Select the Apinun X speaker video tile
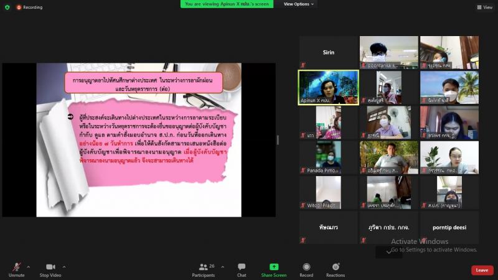This screenshot has width=498, height=280. click(329, 88)
